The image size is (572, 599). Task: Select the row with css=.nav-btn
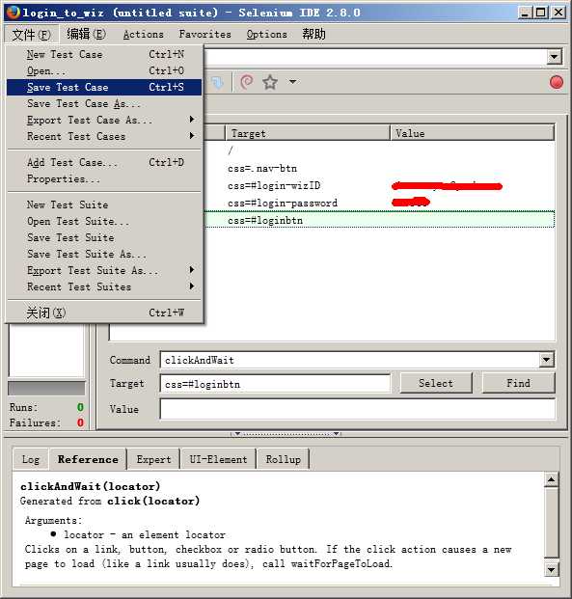(x=379, y=168)
